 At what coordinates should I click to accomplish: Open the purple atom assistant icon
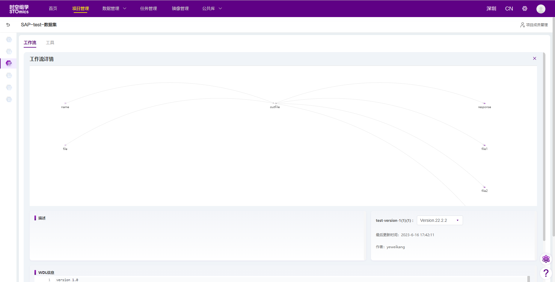546,259
